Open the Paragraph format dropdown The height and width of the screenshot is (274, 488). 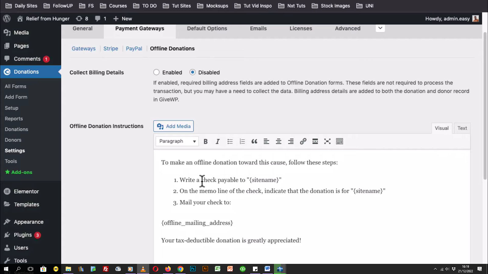(177, 141)
